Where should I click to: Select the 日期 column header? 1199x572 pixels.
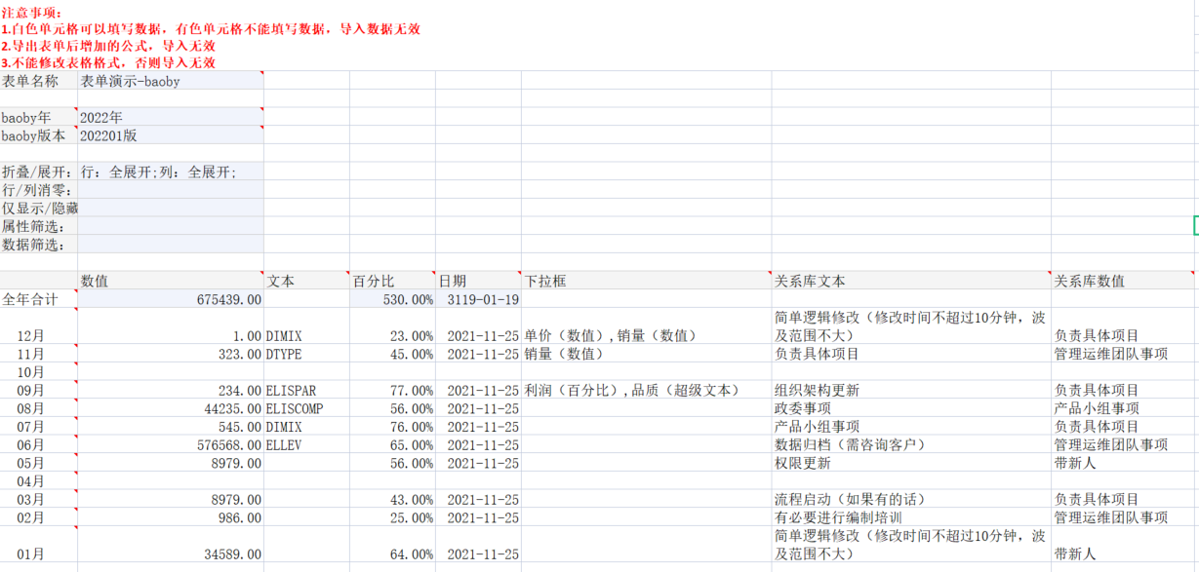pos(478,281)
